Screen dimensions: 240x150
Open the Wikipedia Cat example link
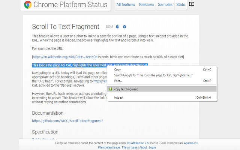(x=65, y=57)
